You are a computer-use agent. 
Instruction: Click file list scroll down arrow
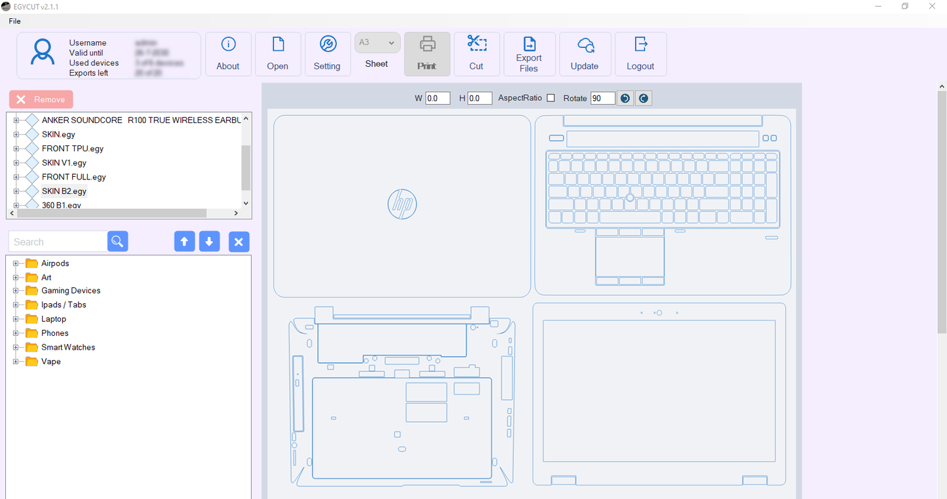[x=246, y=203]
